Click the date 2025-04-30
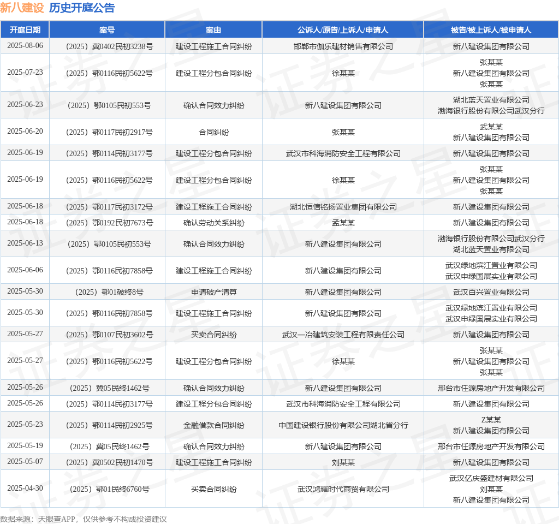 (25, 489)
